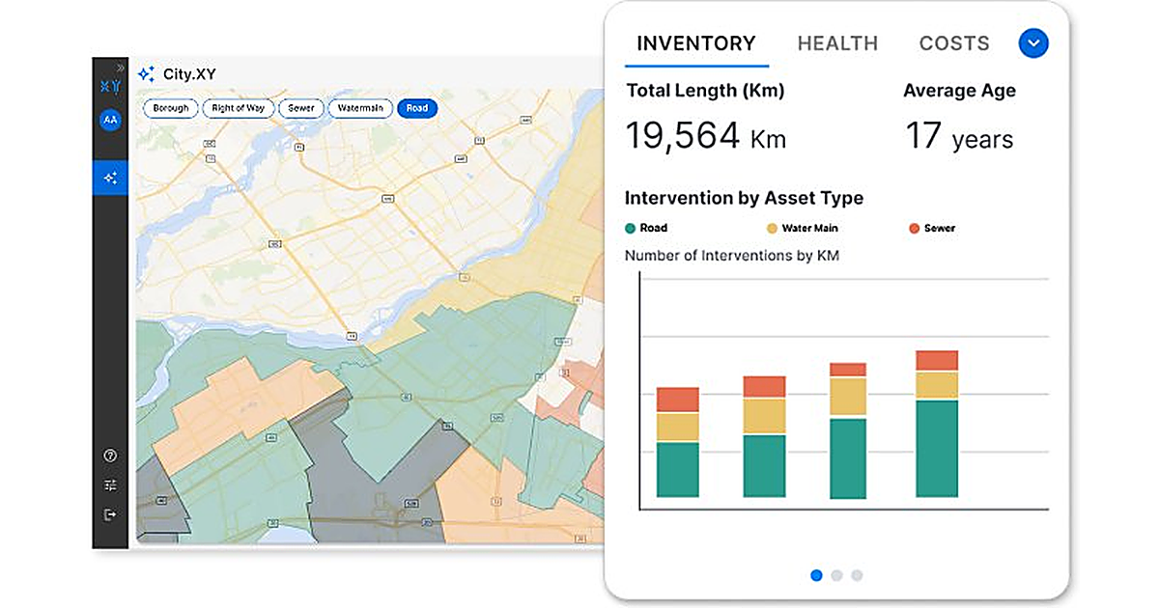Click the green segment of the first bar
This screenshot has width=1159, height=608.
677,470
